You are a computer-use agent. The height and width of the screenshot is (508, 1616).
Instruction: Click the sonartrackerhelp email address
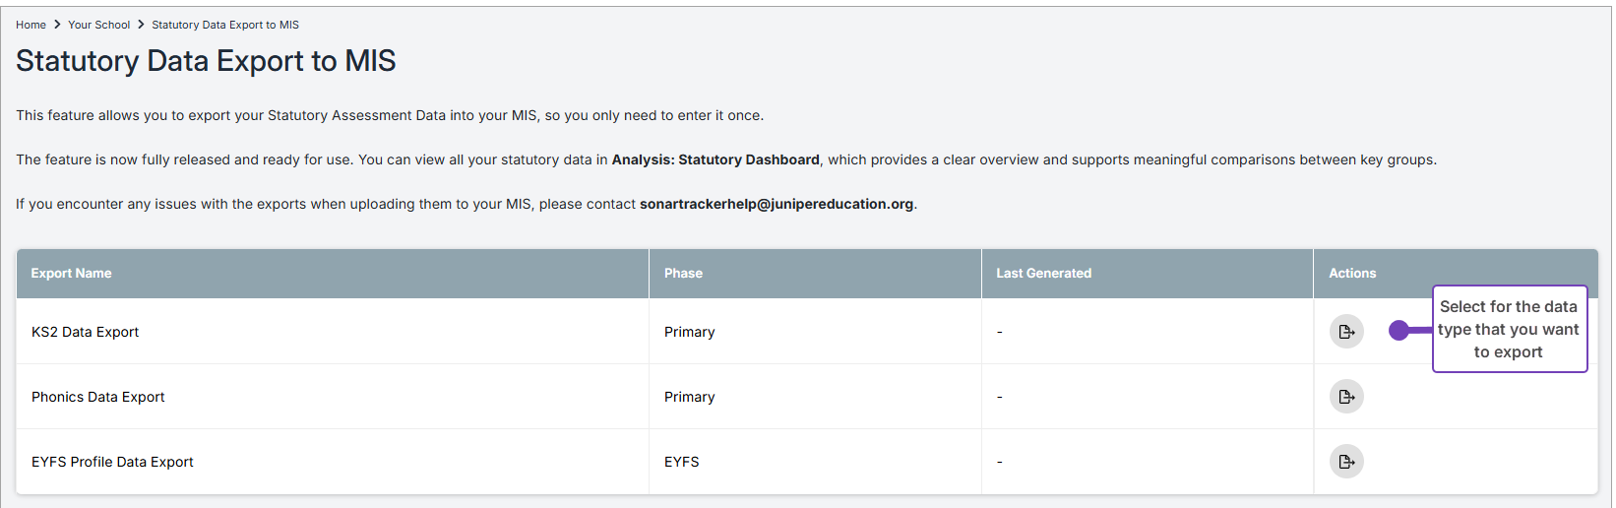[777, 204]
